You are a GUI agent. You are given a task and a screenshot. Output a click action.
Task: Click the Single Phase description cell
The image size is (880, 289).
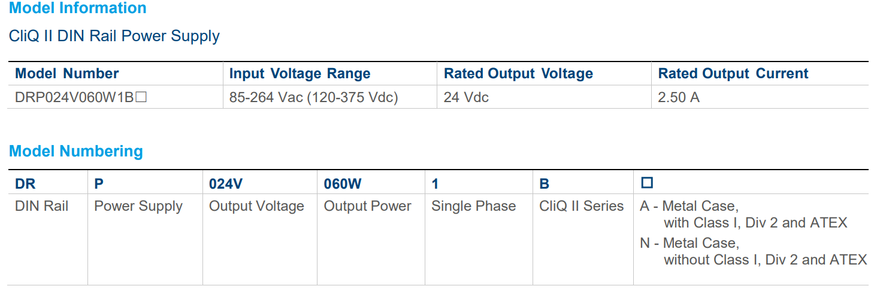coord(473,206)
